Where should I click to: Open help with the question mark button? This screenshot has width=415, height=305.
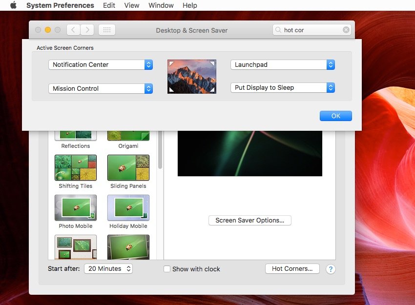[331, 269]
